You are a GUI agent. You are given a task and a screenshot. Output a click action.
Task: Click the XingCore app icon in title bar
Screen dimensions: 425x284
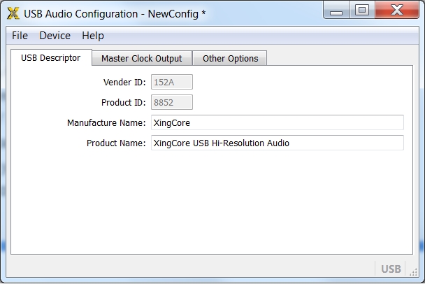click(x=13, y=13)
